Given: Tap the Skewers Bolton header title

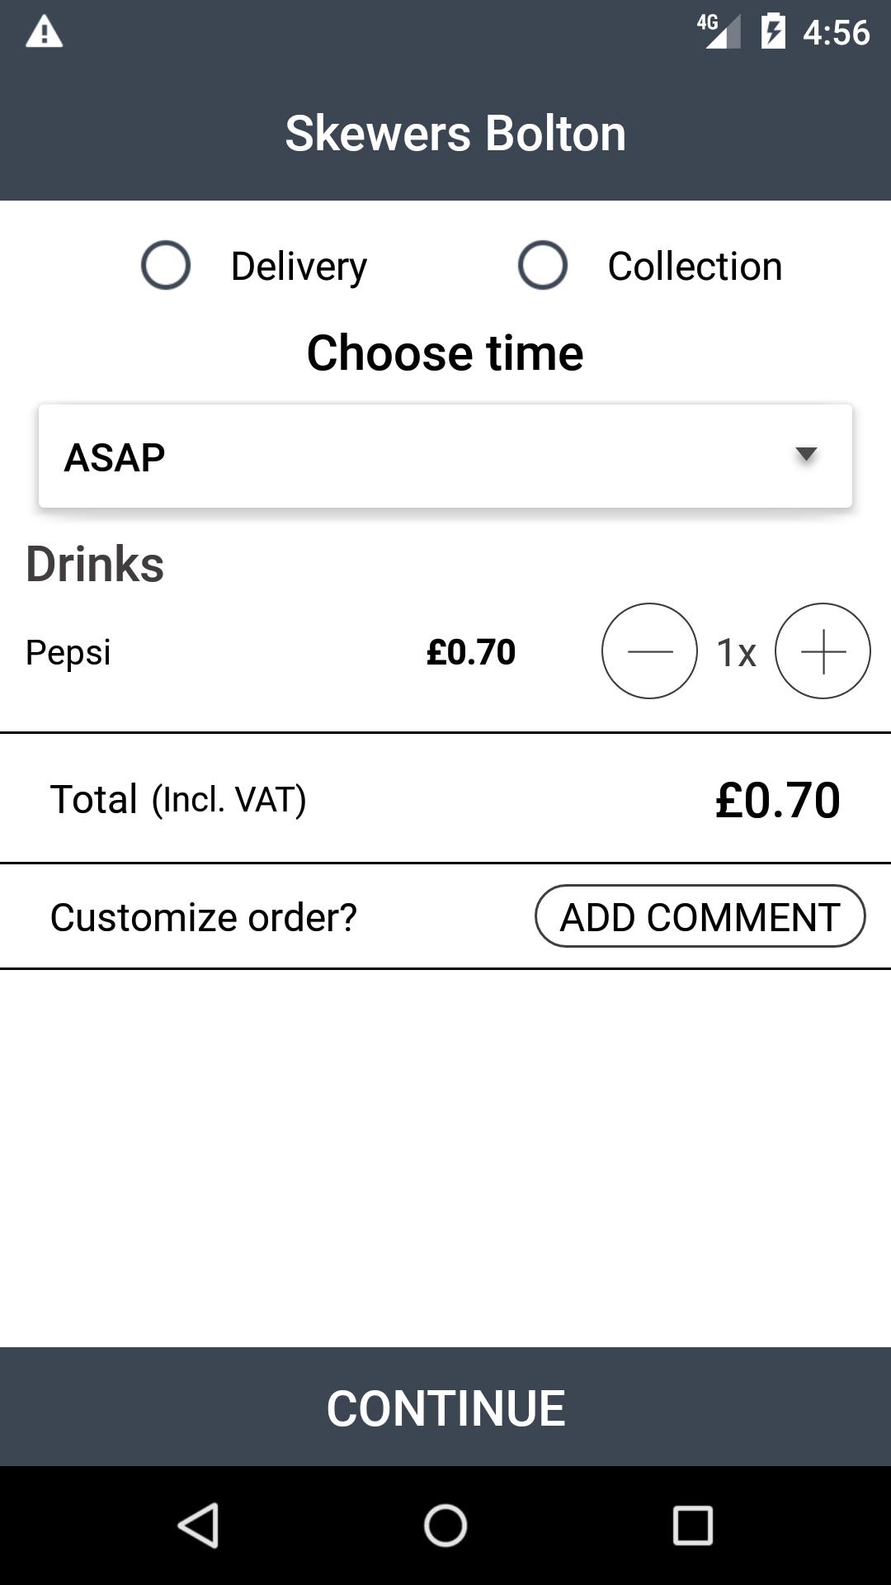Looking at the screenshot, I should coord(455,133).
